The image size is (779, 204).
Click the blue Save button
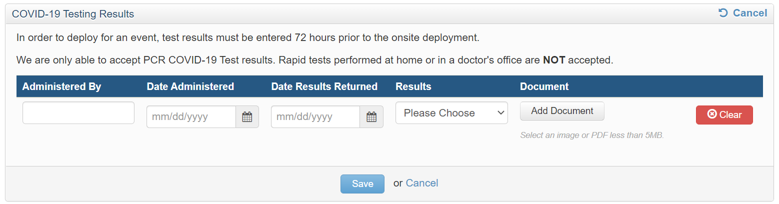click(362, 183)
